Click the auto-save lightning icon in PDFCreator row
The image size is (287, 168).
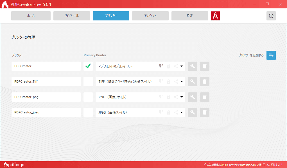coord(161,66)
